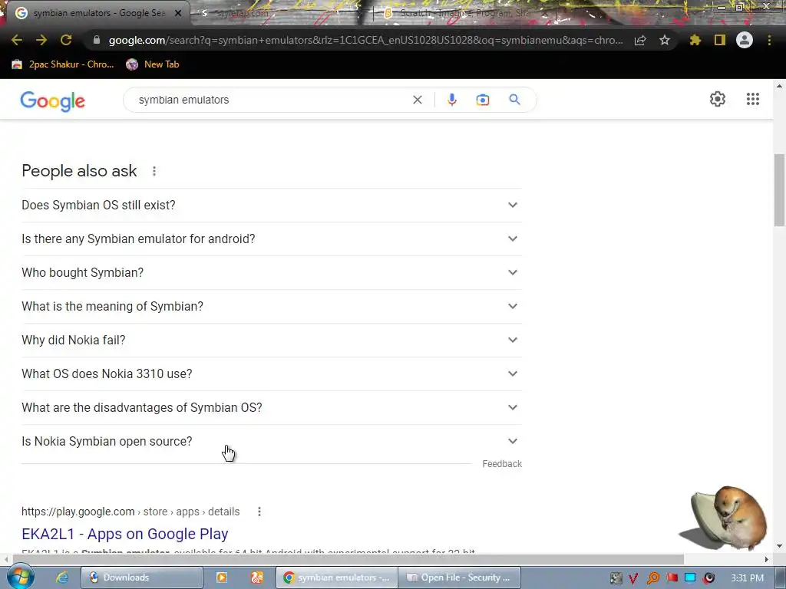Select the symbian emulators Chrome taskbar button
This screenshot has height=589, width=786.
point(337,577)
